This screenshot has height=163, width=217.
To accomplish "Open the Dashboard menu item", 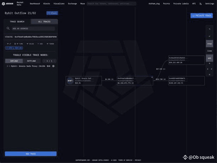I will [x=35, y=4].
